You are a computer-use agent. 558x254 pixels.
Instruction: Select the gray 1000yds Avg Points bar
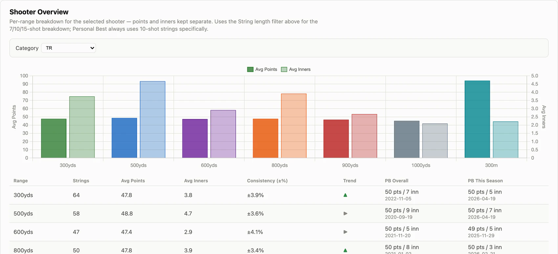[407, 140]
